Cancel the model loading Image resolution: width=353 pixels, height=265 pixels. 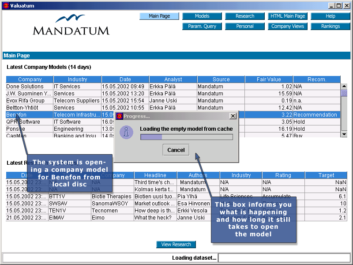click(176, 150)
